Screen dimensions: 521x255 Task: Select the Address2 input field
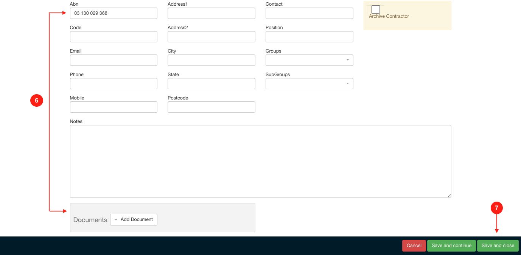(x=212, y=37)
